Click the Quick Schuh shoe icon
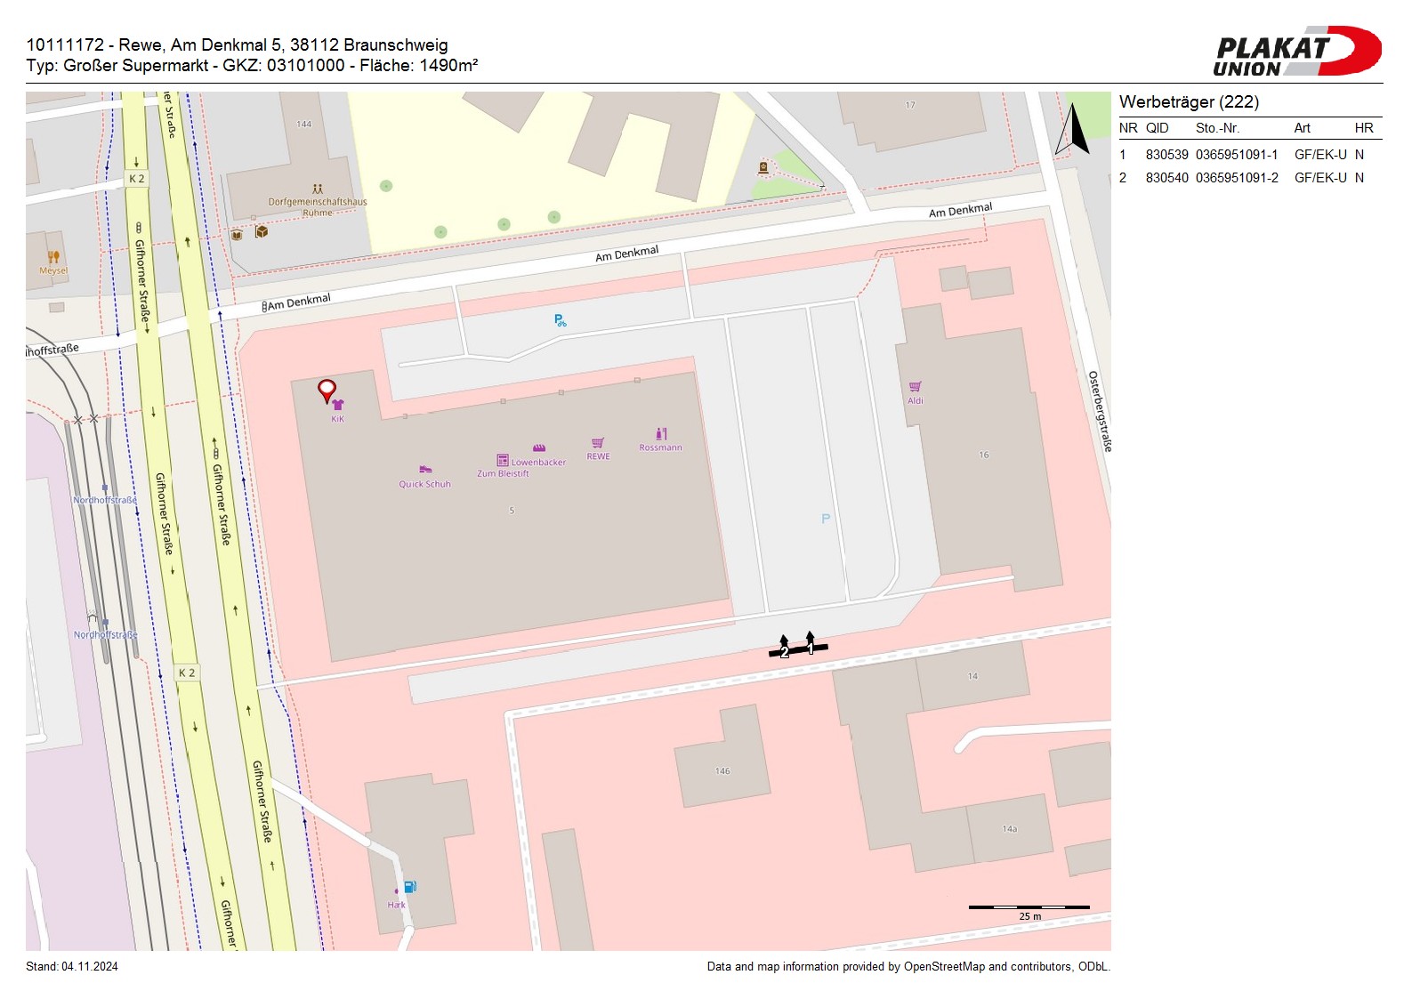Screen dimensions: 1412x999 click(x=425, y=470)
